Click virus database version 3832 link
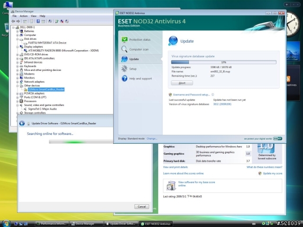This screenshot has width=303, height=227. point(222,104)
